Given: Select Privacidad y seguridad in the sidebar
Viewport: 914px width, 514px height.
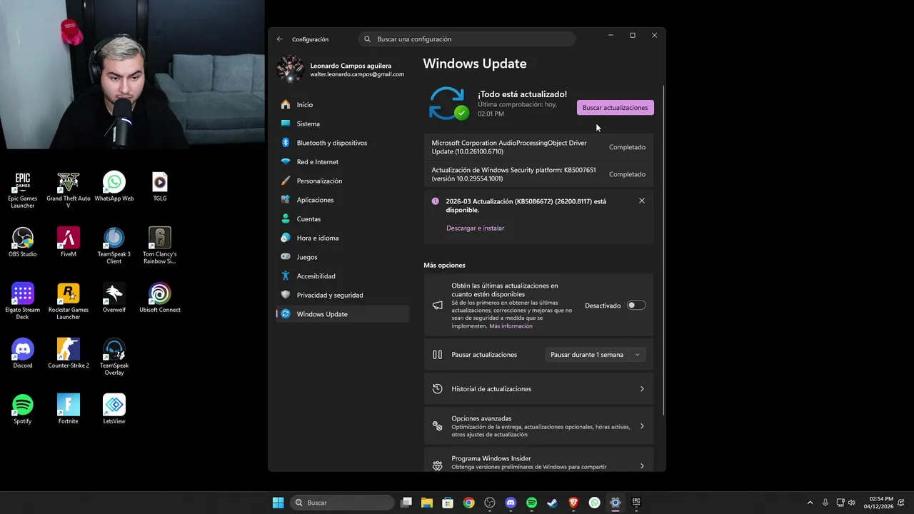Looking at the screenshot, I should (x=343, y=295).
